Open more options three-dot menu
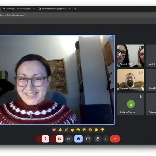This screenshot has height=156, width=156. [x=106, y=139]
